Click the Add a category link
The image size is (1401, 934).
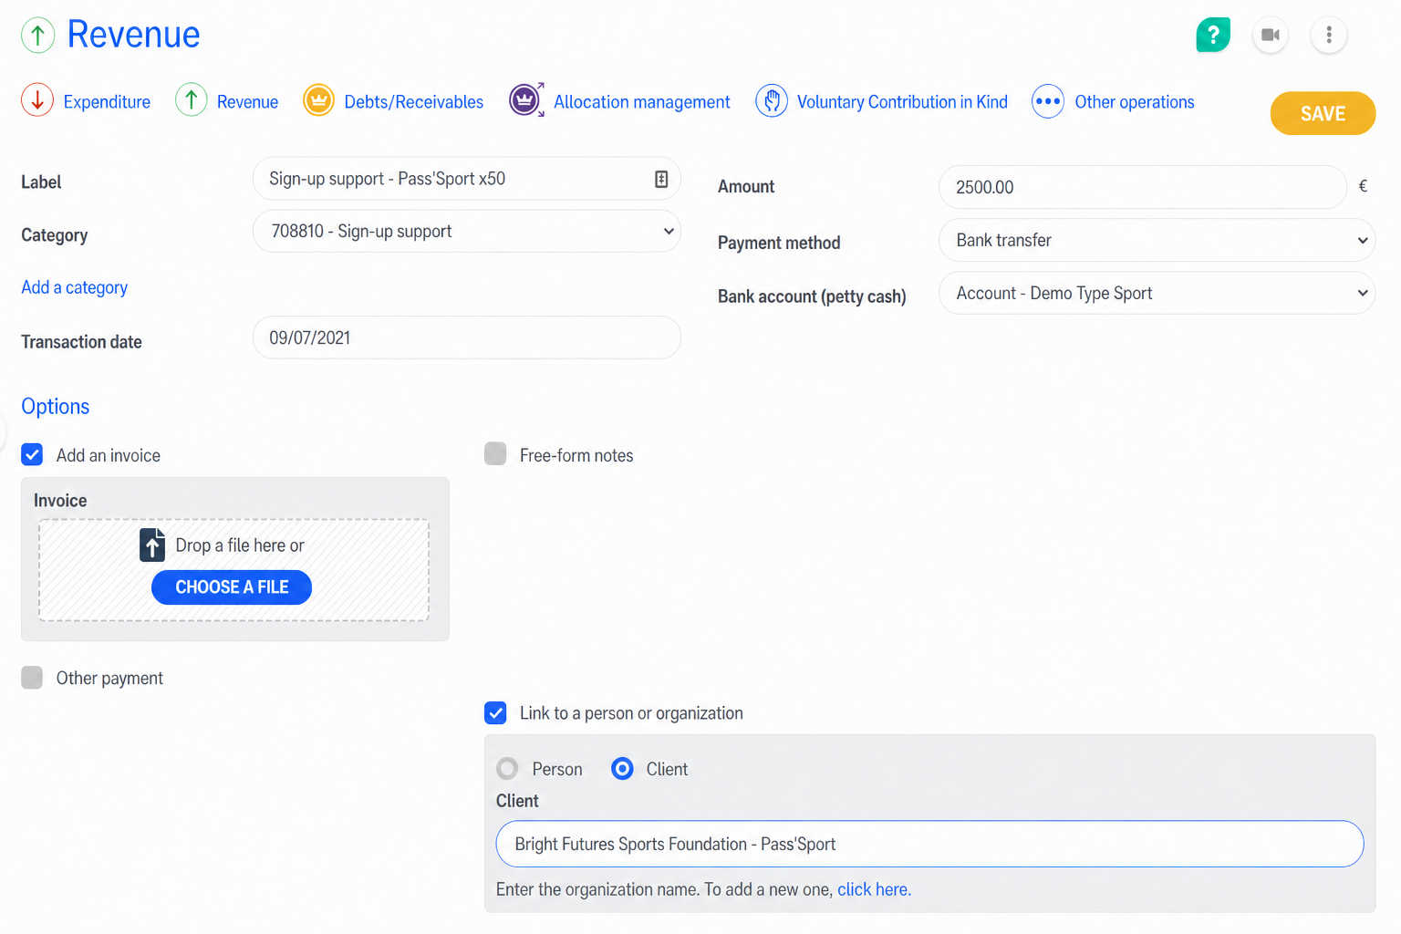75,287
